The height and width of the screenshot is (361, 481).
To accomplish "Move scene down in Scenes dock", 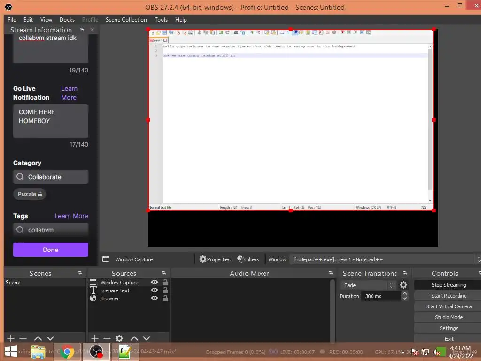I will [x=50, y=338].
